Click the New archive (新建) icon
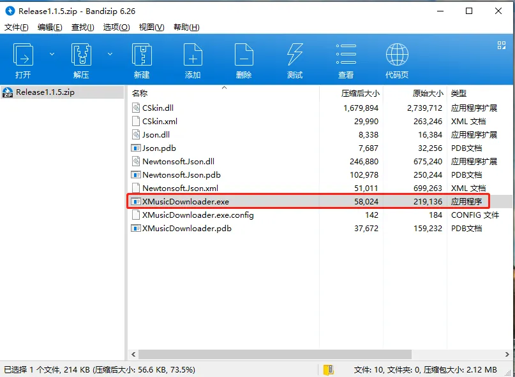 pos(142,54)
